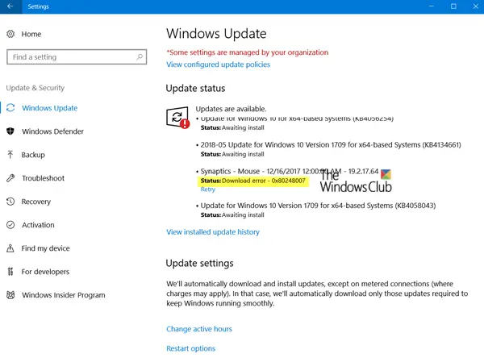Click the Windows Defender shield icon
The image size is (484, 358).
pyautogui.click(x=10, y=131)
